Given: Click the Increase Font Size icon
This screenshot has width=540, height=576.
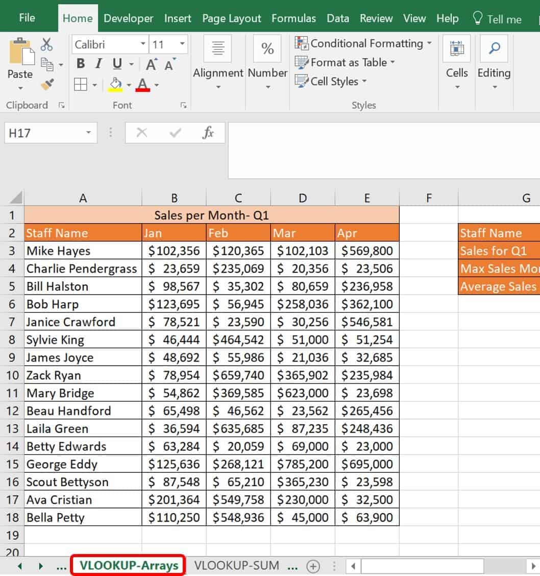Looking at the screenshot, I should [152, 64].
